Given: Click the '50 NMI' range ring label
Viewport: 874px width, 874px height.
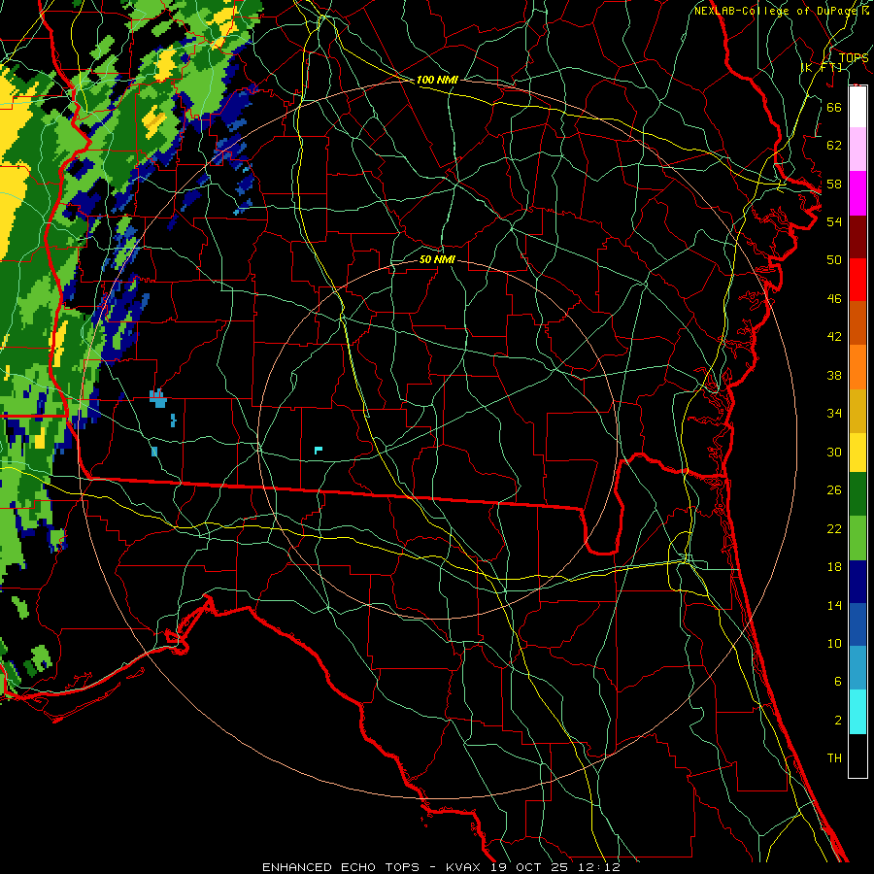Looking at the screenshot, I should tap(437, 259).
